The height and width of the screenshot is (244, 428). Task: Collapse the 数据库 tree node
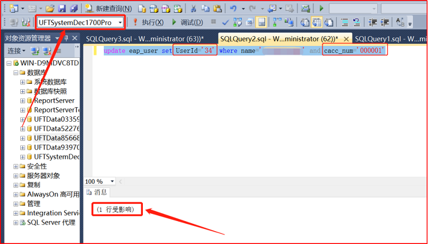point(16,73)
